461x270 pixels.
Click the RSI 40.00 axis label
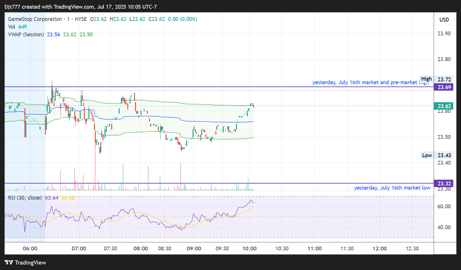(x=444, y=227)
